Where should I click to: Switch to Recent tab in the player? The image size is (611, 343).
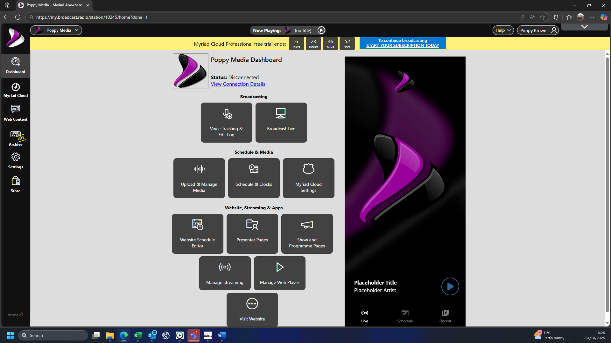(x=445, y=316)
